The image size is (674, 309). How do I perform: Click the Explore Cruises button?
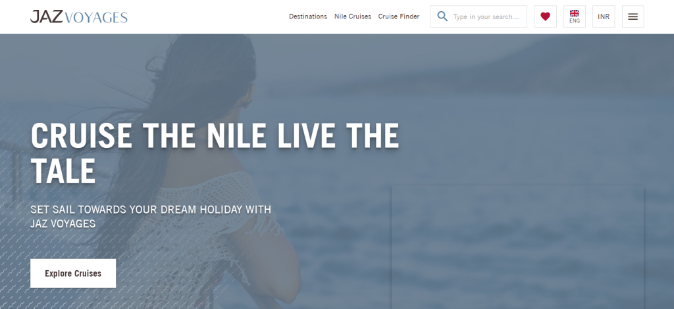click(x=73, y=273)
